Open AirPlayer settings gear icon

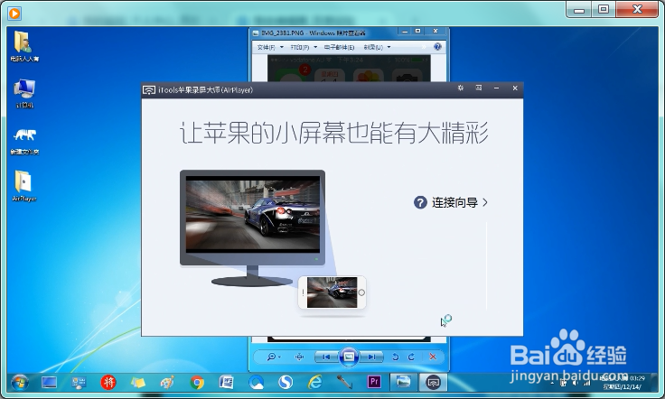[461, 88]
